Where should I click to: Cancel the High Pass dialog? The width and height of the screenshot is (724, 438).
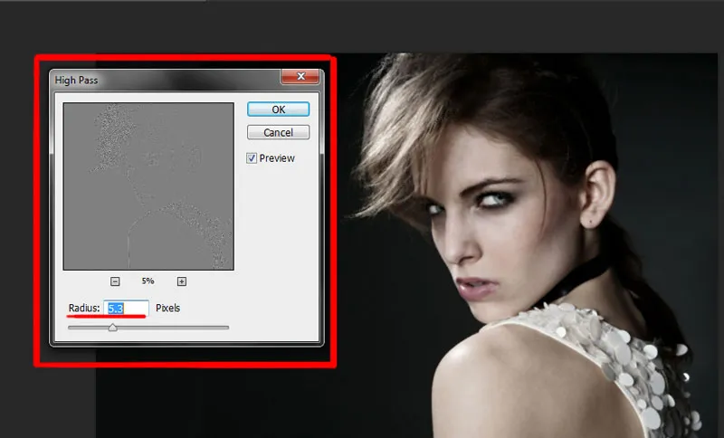[278, 132]
